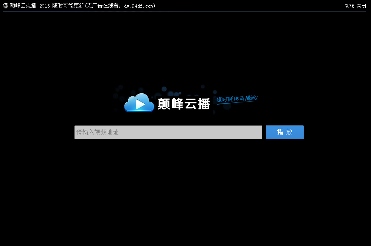Click the video address input box

168,132
